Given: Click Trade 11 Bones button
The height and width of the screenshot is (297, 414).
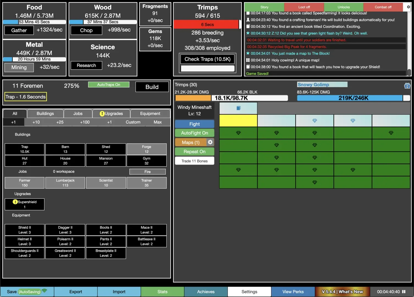Looking at the screenshot, I should [194, 161].
